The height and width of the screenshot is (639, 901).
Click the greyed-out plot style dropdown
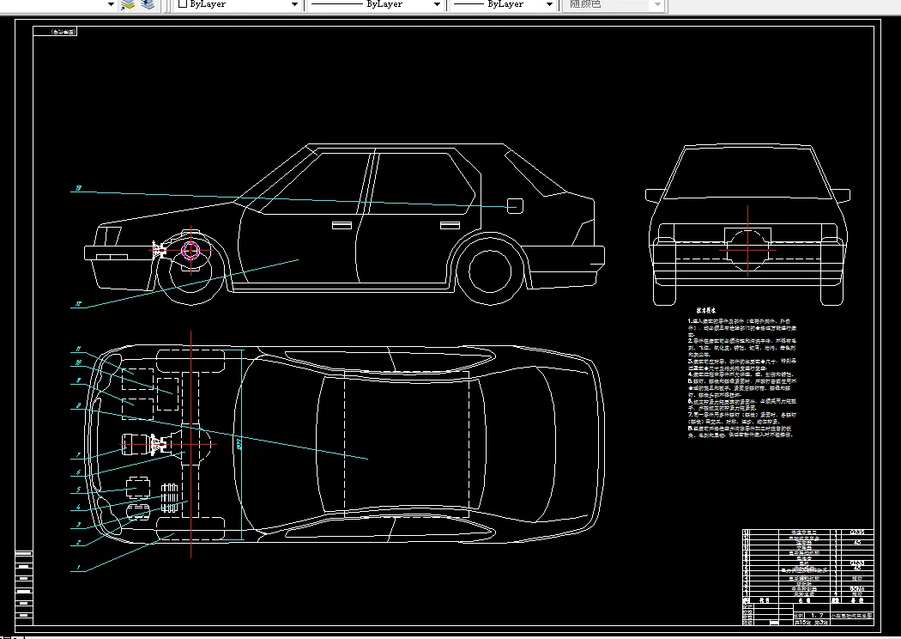pyautogui.click(x=658, y=4)
